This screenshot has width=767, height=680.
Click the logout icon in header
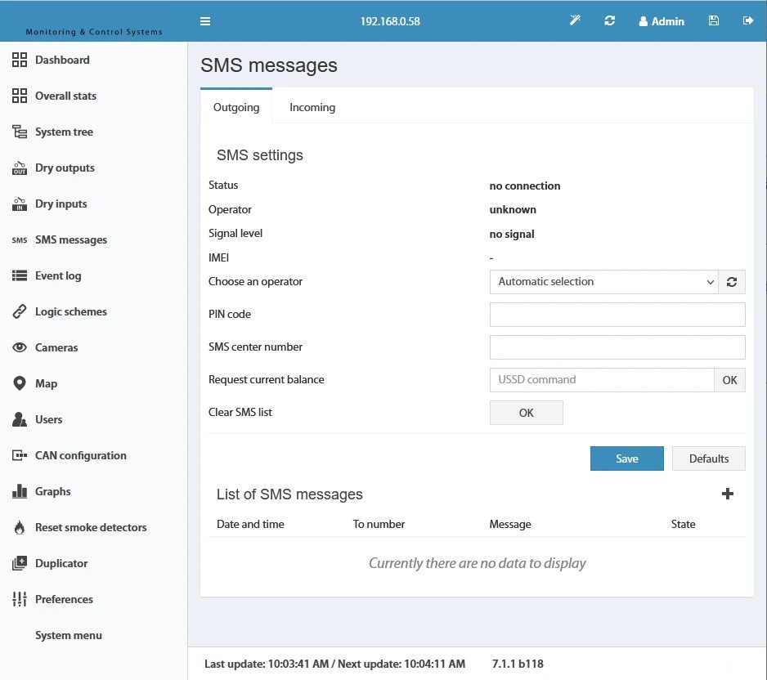point(748,20)
